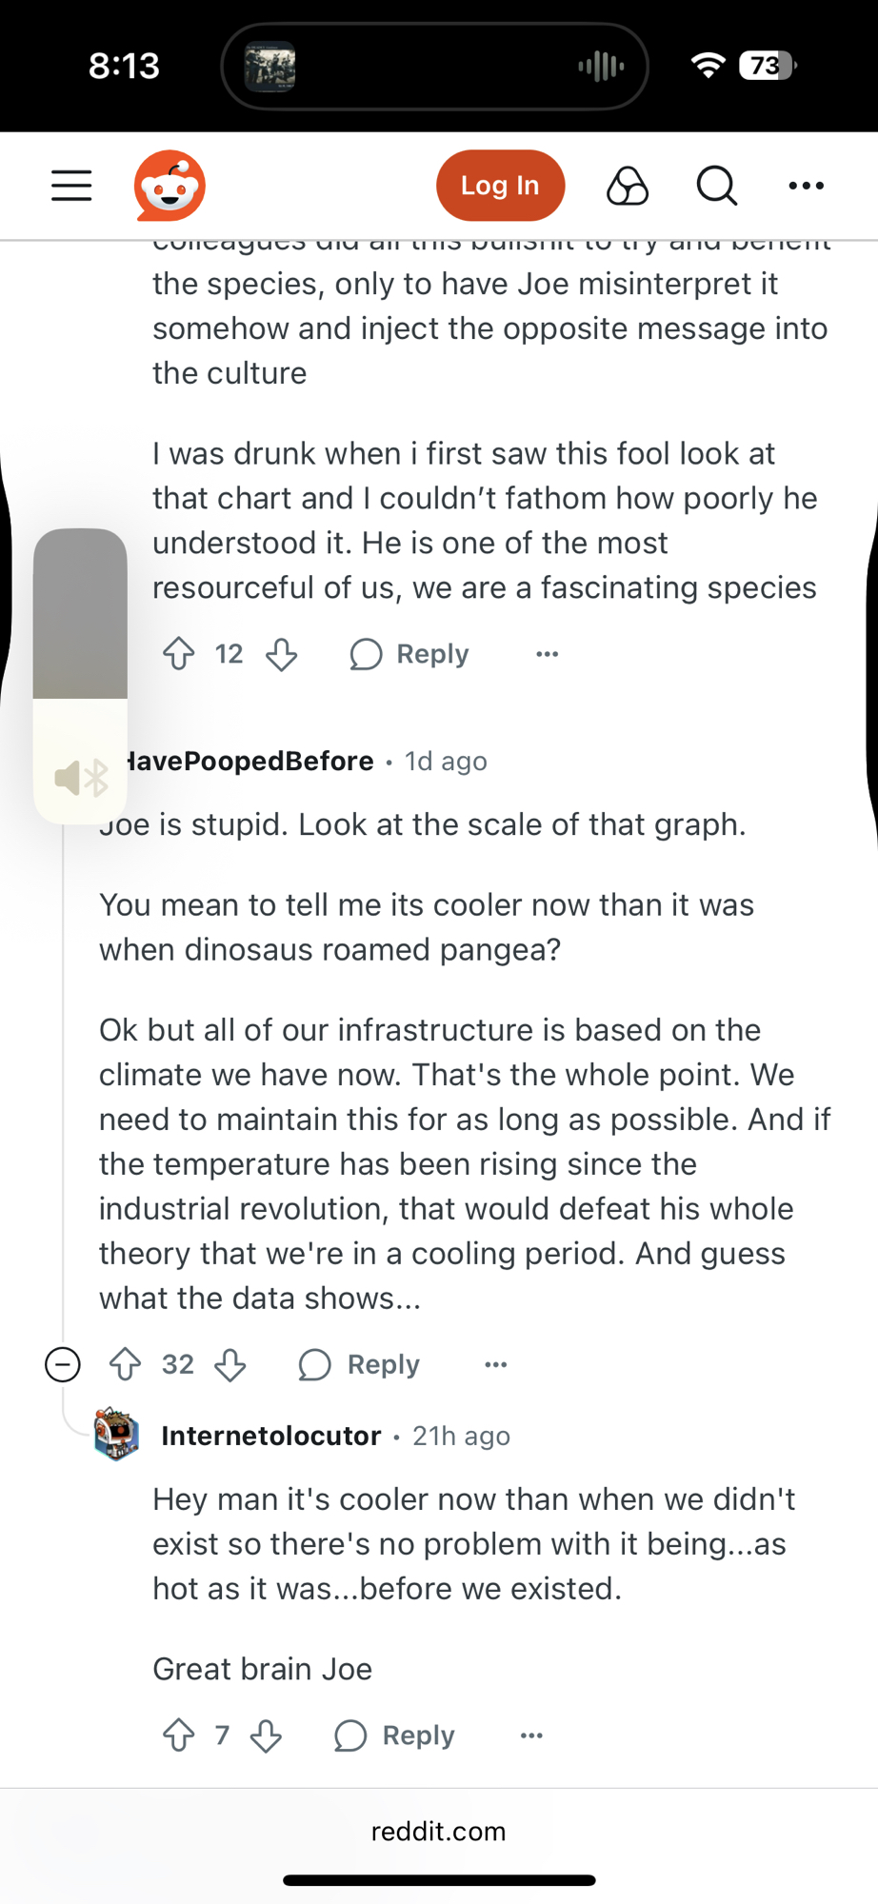Upvote the comment with 12 points
Screen dimensions: 878x1904
coord(179,654)
